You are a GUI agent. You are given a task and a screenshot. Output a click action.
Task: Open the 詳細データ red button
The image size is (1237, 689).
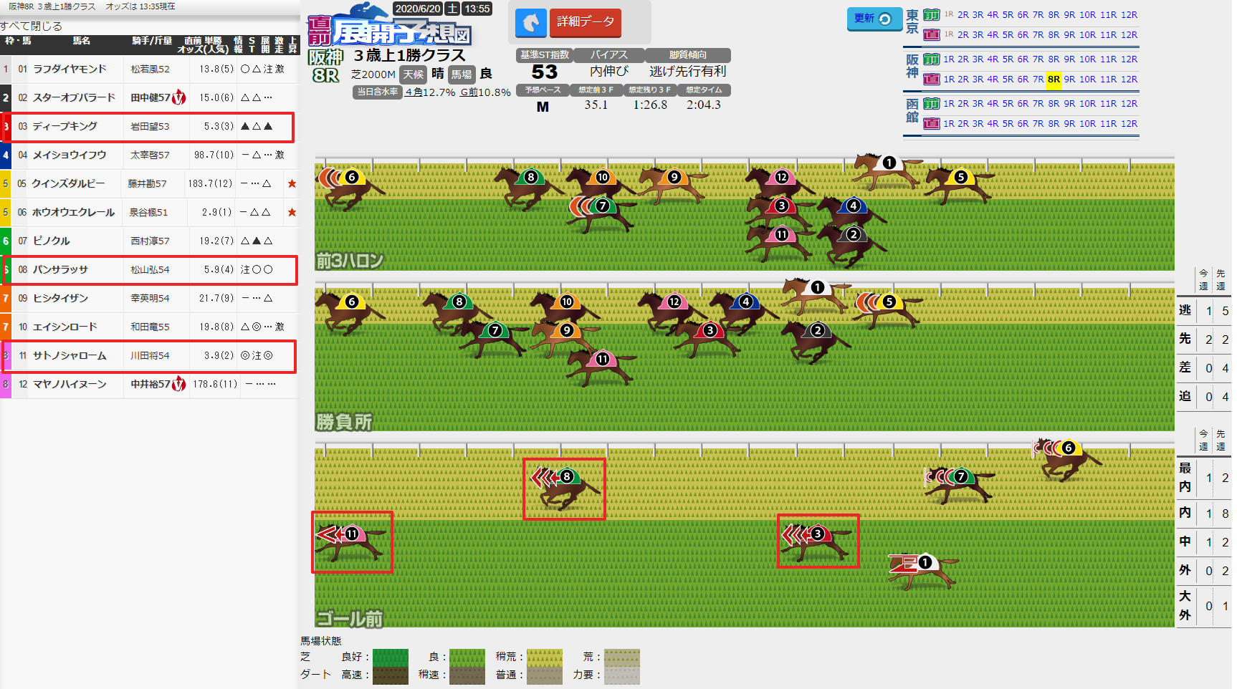point(585,22)
